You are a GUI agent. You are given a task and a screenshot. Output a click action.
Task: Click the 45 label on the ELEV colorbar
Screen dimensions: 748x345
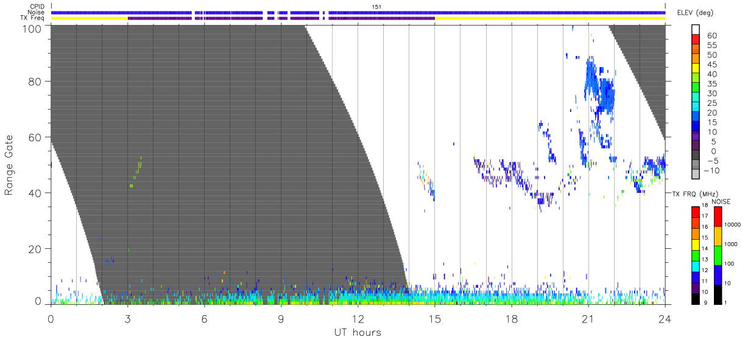[x=711, y=65]
